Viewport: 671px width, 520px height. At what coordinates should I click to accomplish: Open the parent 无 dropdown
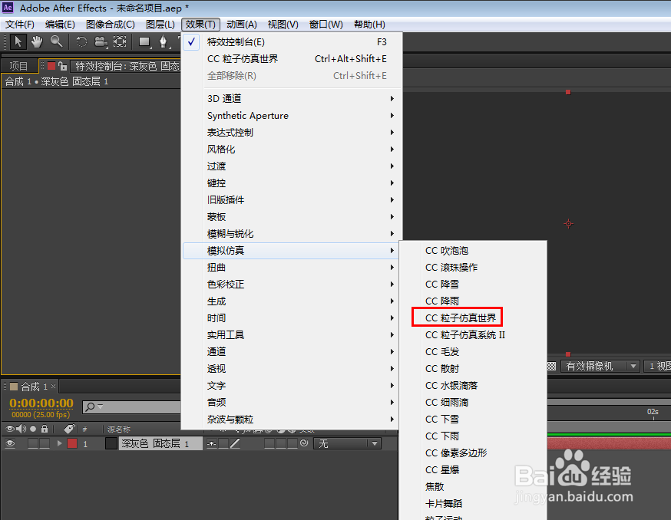point(347,443)
